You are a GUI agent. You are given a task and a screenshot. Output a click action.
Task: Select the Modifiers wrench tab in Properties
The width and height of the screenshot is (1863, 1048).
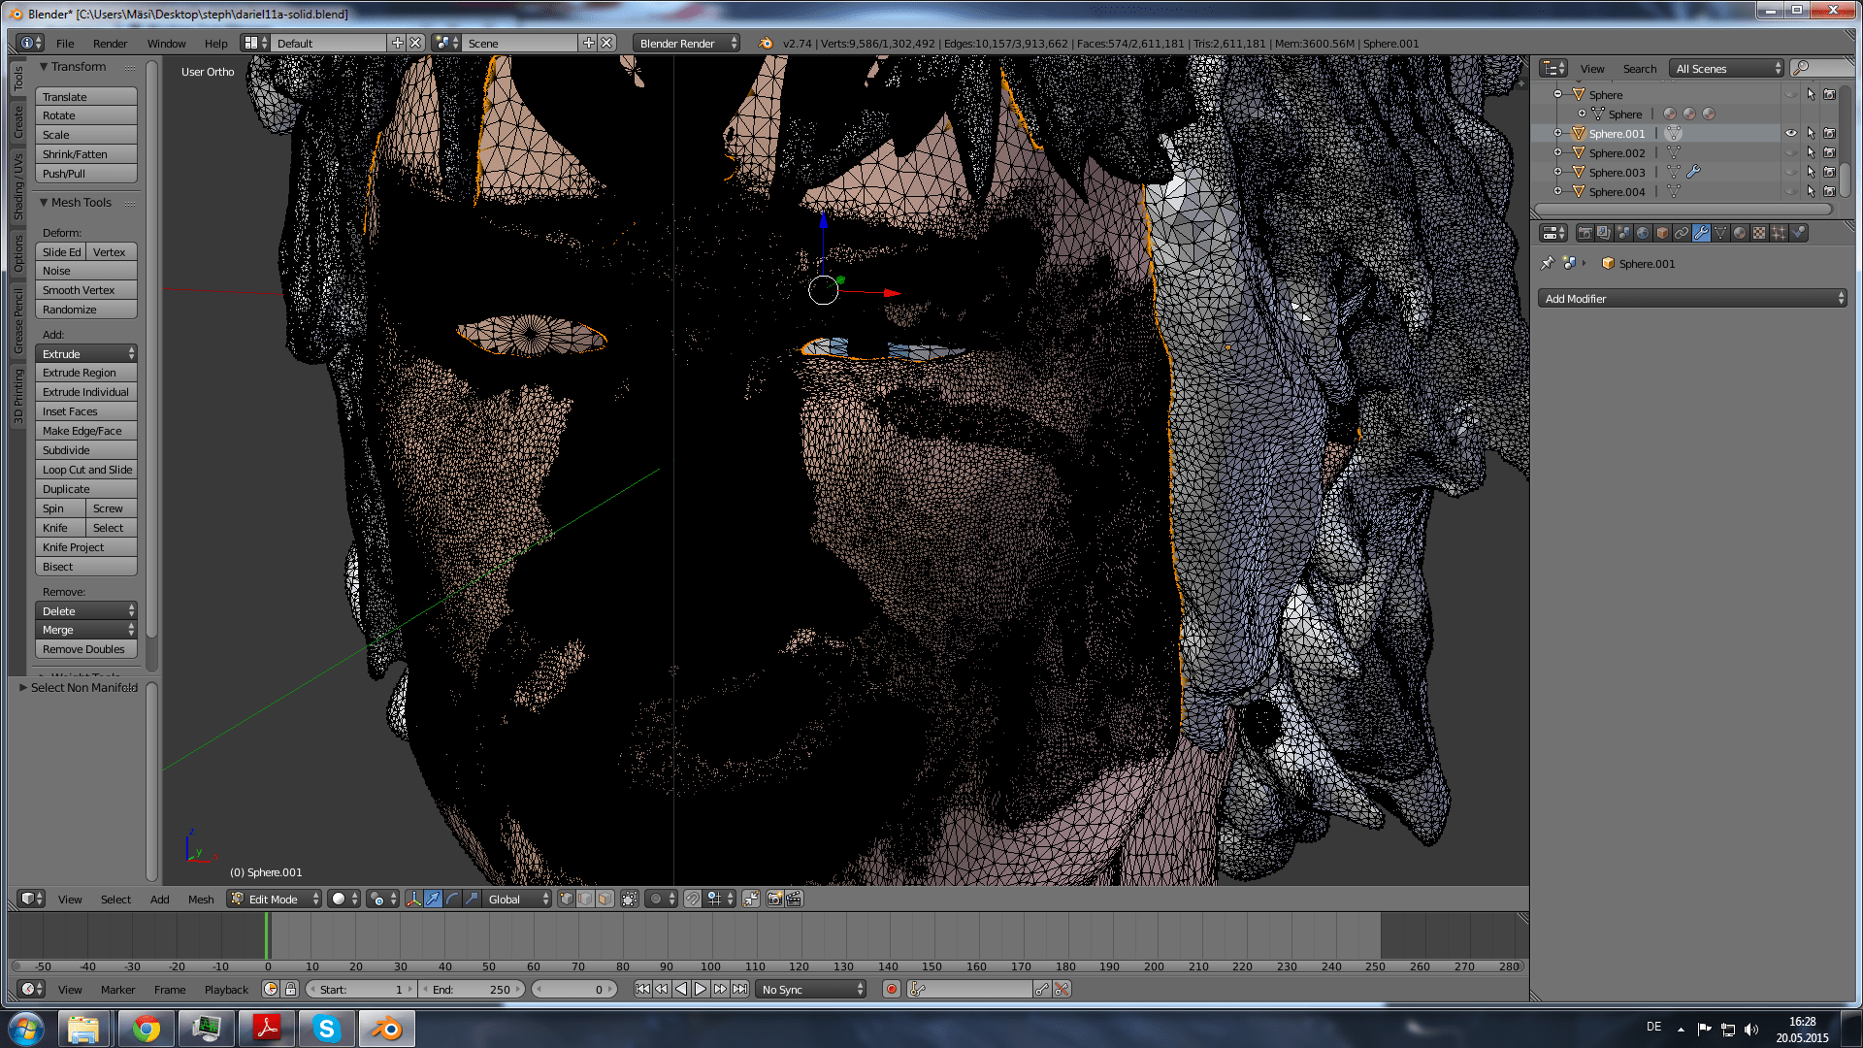pyautogui.click(x=1701, y=233)
